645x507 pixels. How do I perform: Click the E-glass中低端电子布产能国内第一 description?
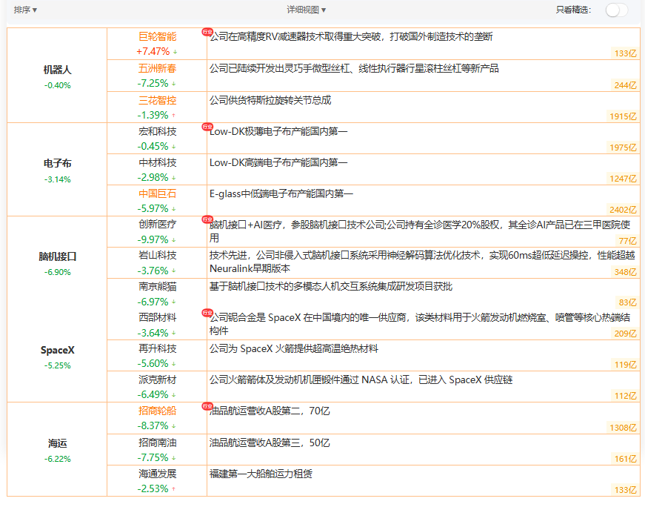click(281, 193)
